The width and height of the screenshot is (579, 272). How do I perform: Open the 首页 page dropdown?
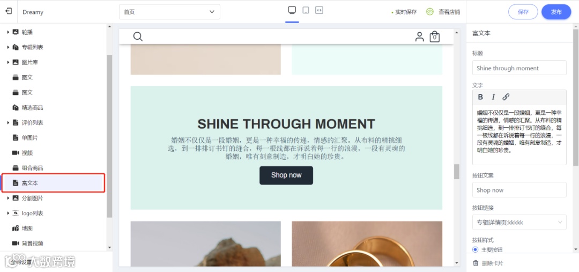(169, 12)
